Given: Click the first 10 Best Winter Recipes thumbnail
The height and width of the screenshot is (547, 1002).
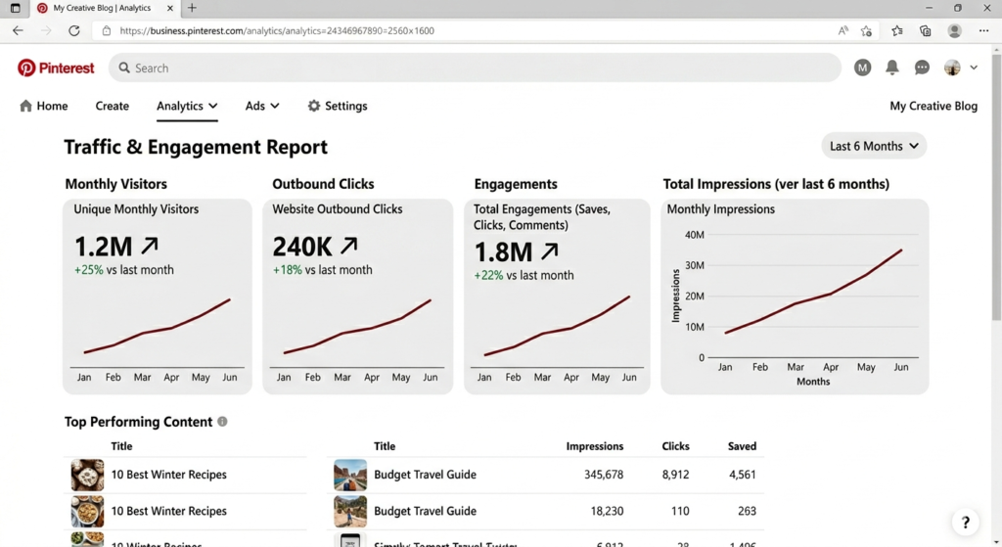Looking at the screenshot, I should click(87, 475).
